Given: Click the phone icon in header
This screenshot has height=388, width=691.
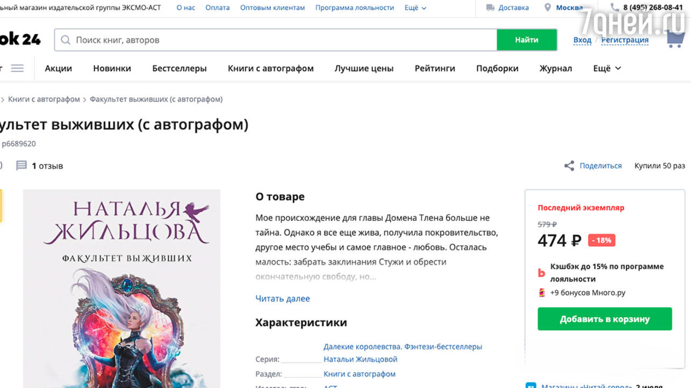Looking at the screenshot, I should [x=615, y=8].
